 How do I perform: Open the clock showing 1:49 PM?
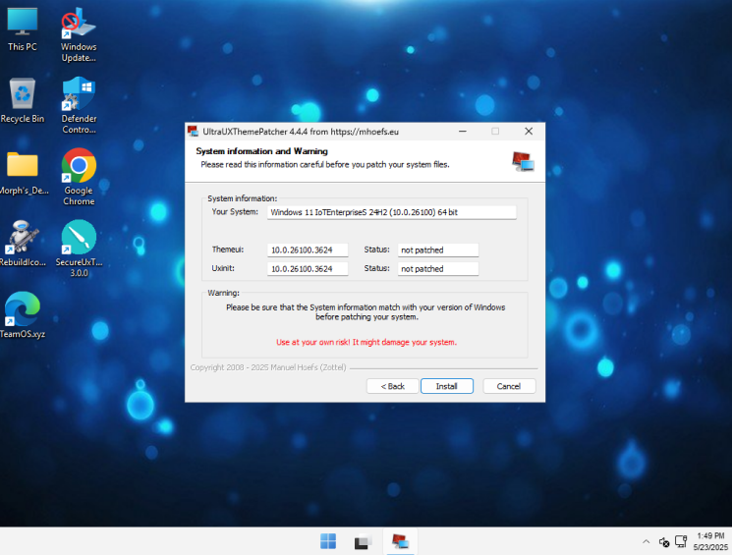[710, 541]
